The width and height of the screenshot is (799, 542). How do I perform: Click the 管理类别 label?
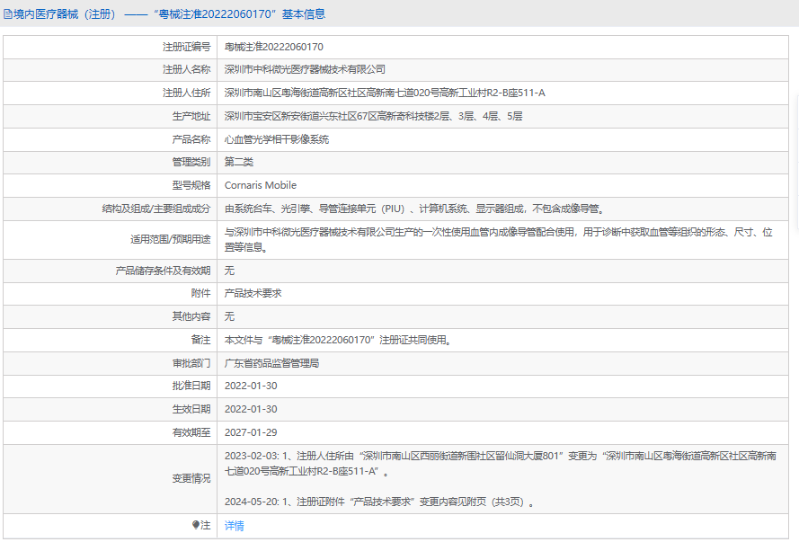[191, 162]
